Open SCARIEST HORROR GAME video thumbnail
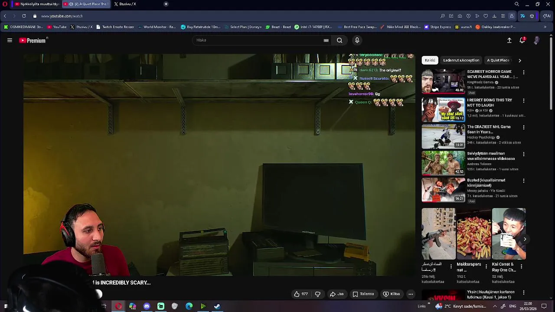This screenshot has width=555, height=312. (x=443, y=81)
